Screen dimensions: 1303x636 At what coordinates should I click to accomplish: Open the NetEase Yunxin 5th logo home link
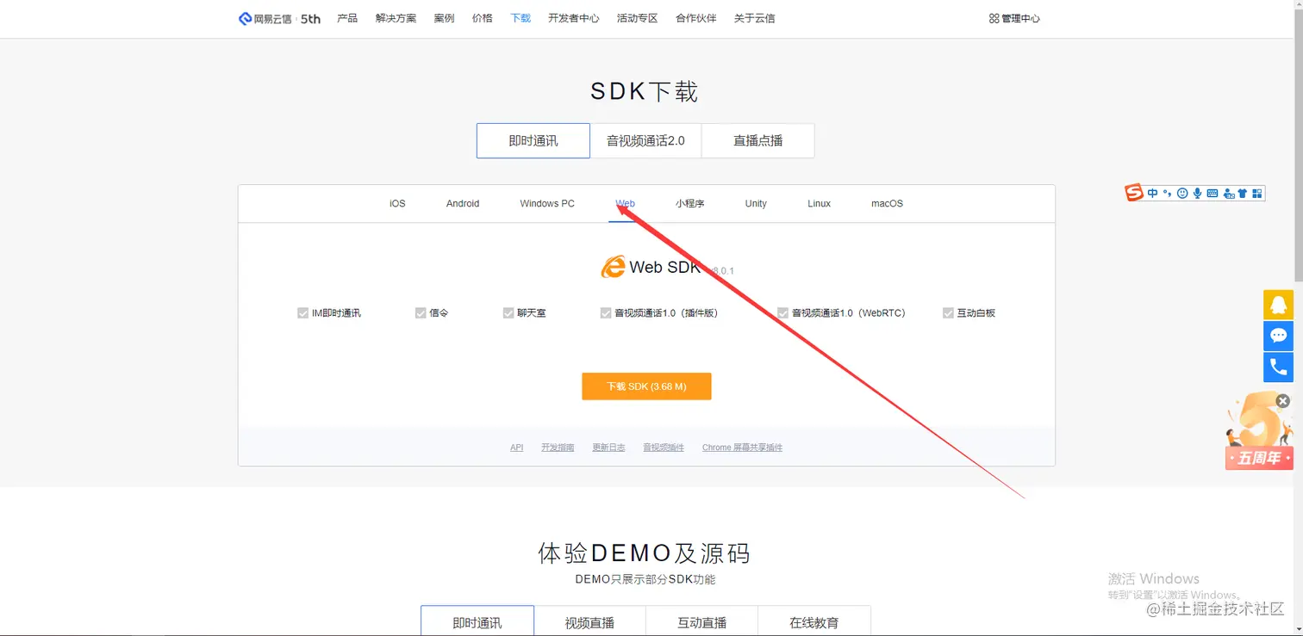(x=279, y=18)
